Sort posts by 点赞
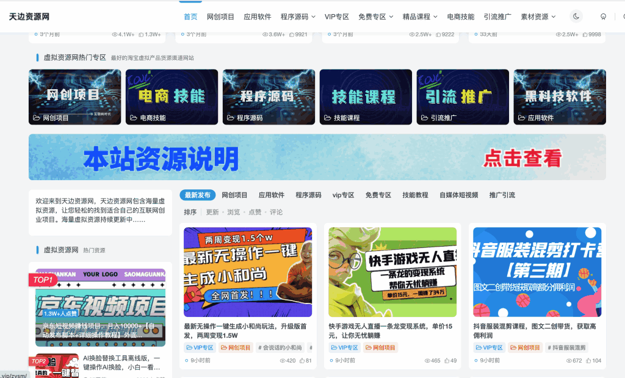Image resolution: width=625 pixels, height=378 pixels. pos(255,213)
